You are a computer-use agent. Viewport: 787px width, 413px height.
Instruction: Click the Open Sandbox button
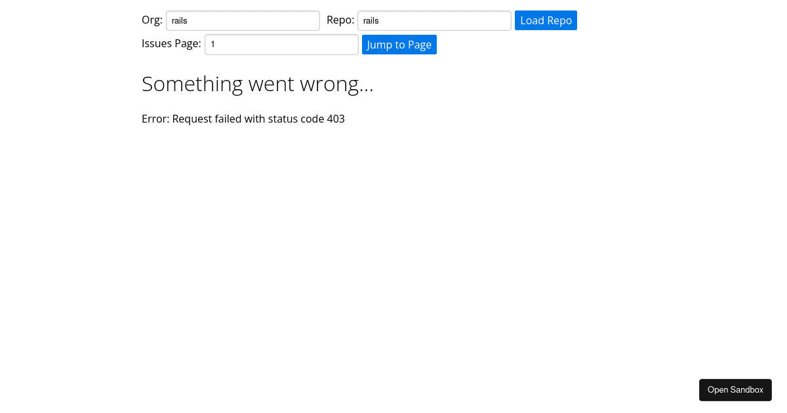pyautogui.click(x=735, y=389)
